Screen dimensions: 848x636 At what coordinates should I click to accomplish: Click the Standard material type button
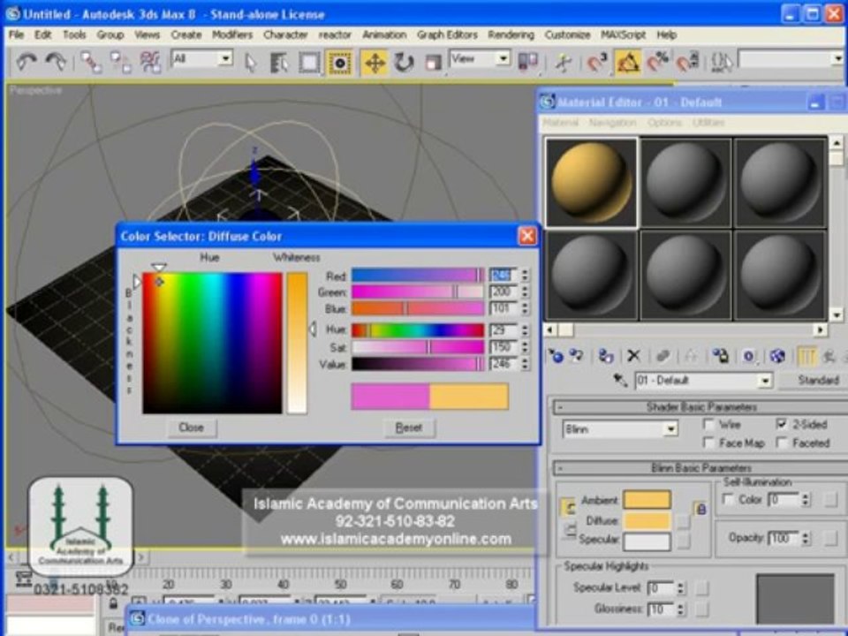[815, 380]
